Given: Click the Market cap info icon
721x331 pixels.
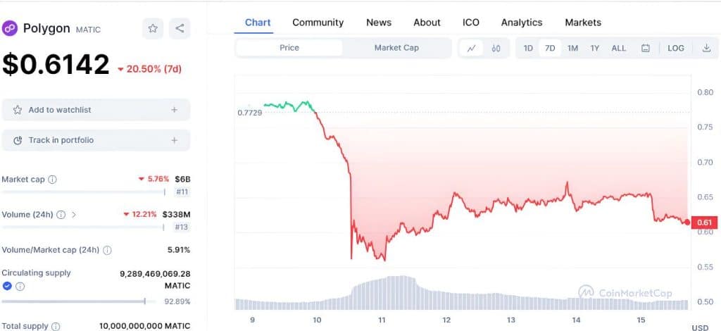Looking at the screenshot, I should tap(53, 180).
